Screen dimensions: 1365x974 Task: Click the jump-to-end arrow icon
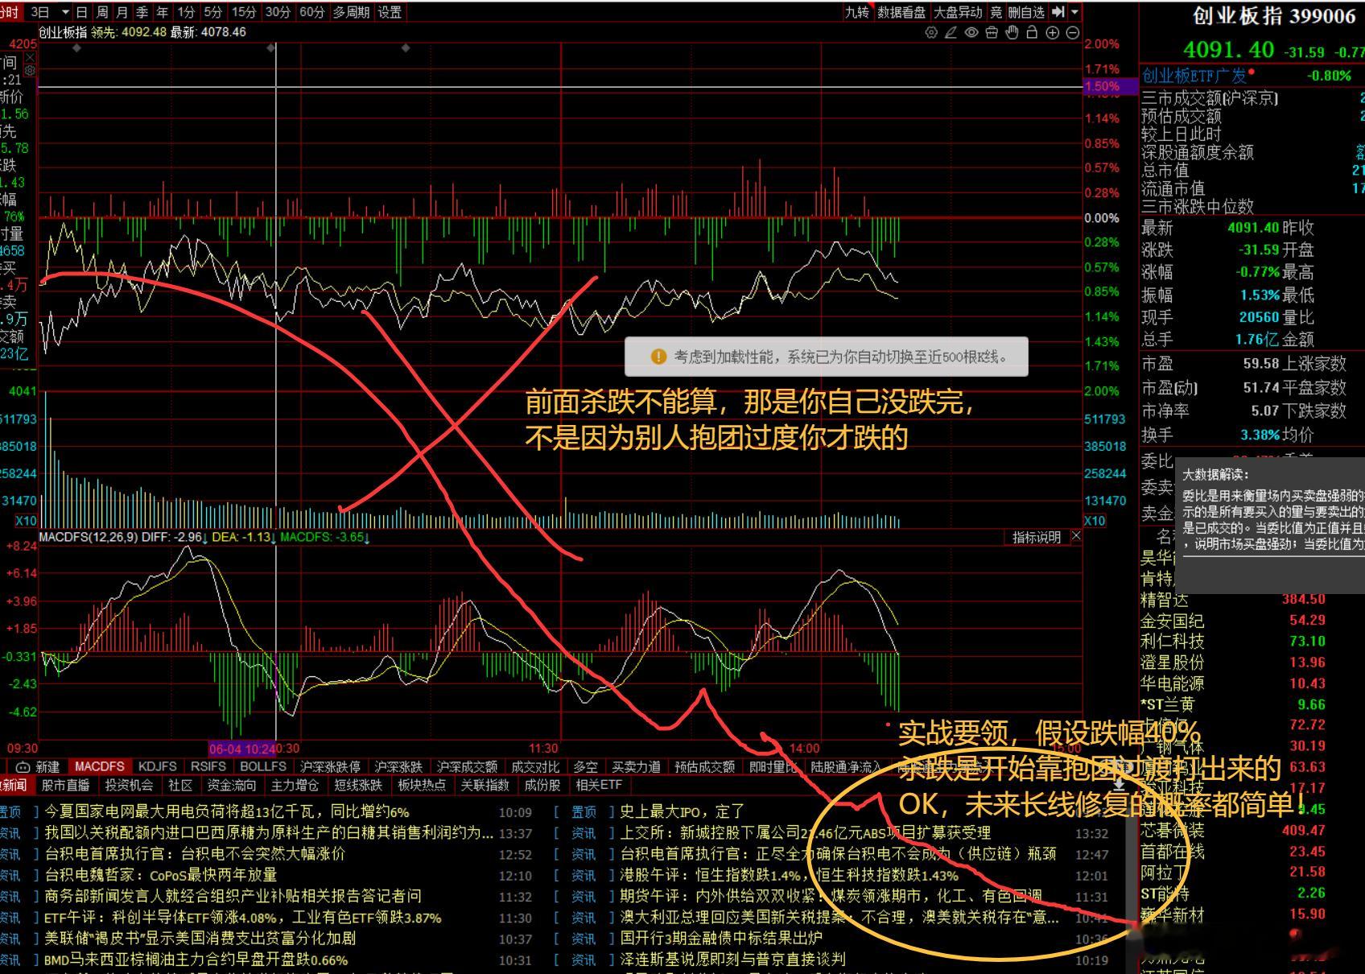point(1058,12)
